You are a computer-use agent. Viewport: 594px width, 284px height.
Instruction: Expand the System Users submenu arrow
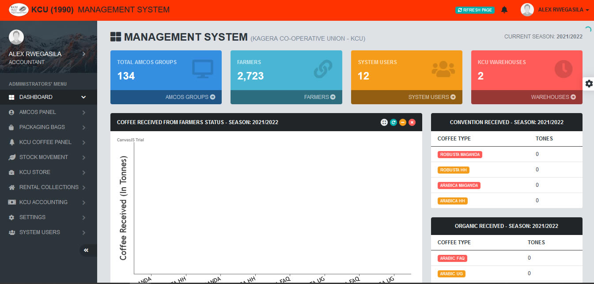point(83,232)
